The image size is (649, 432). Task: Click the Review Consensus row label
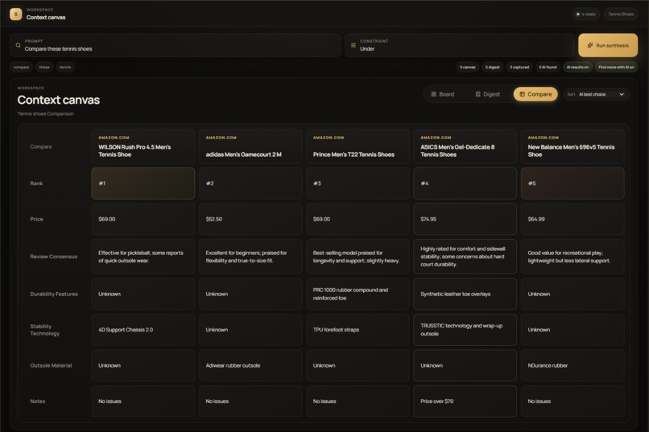(x=53, y=257)
